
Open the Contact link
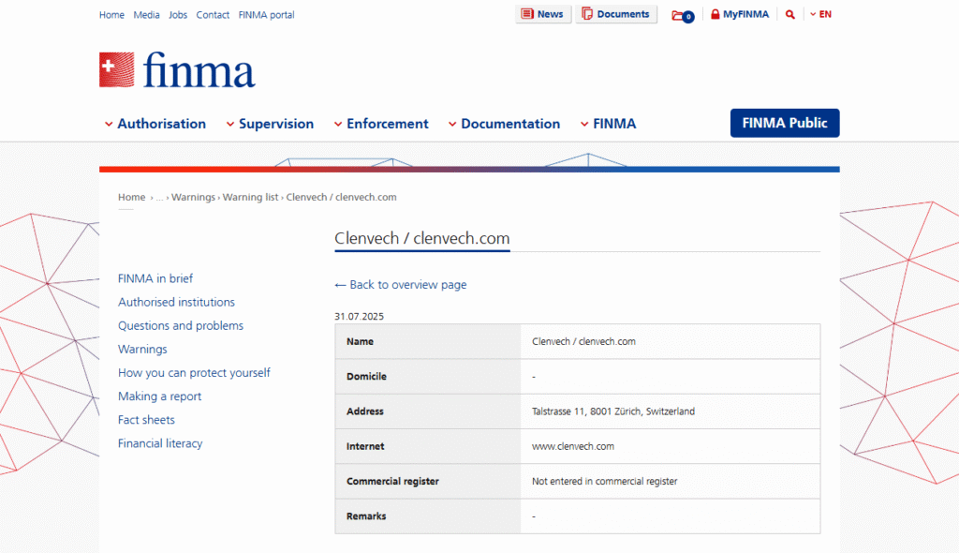click(x=213, y=15)
